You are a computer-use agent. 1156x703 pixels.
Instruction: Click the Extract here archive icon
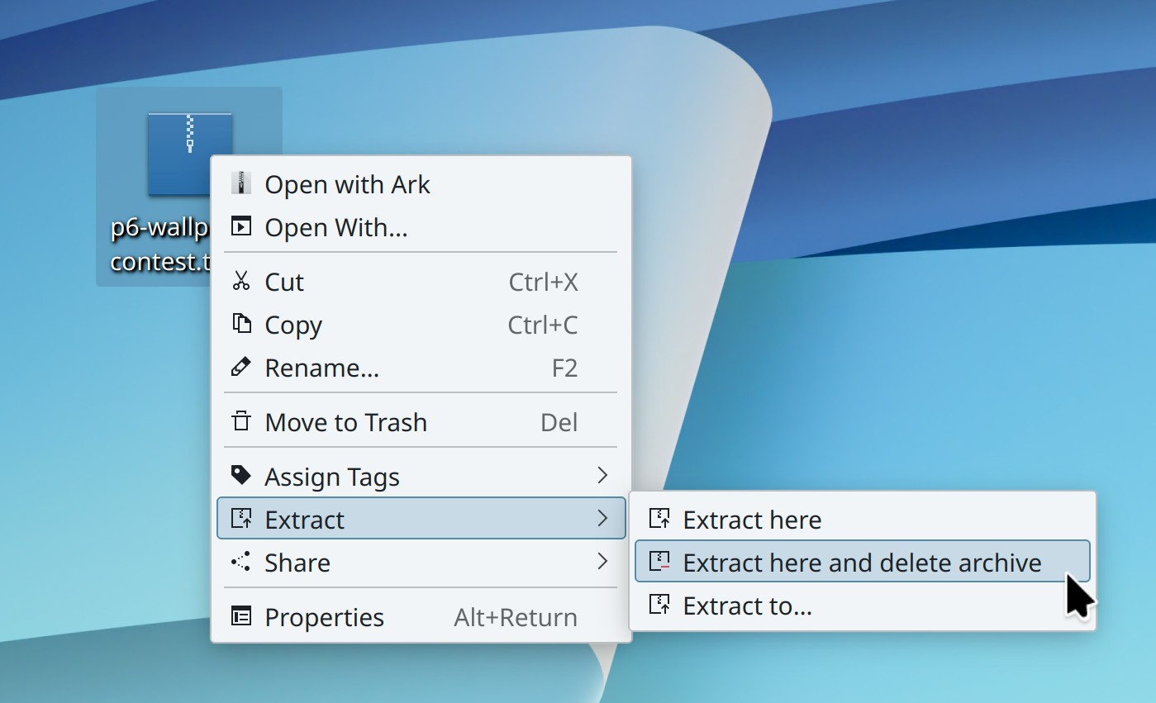click(x=659, y=519)
